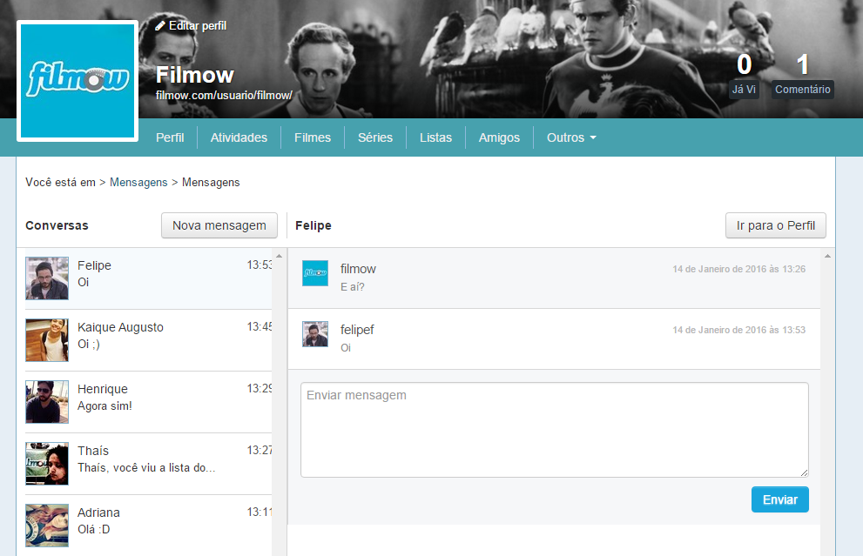This screenshot has width=863, height=556.
Task: Click the message thread scroll-up arrow
Action: [827, 256]
